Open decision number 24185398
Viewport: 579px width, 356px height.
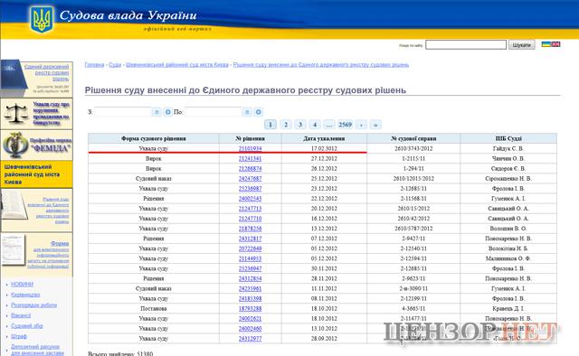pyautogui.click(x=250, y=298)
